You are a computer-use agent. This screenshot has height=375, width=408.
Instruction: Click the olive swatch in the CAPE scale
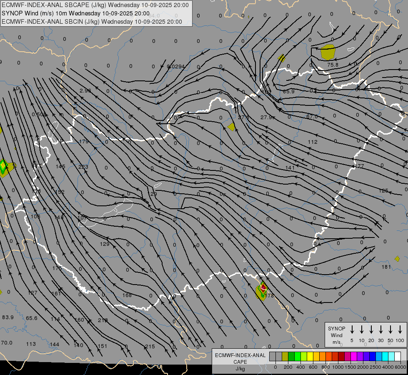click(x=285, y=356)
